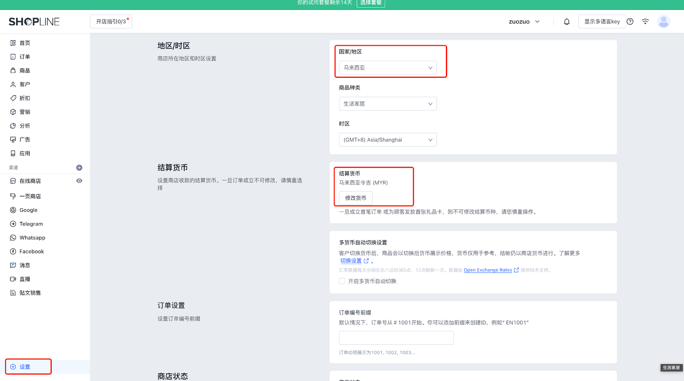Open the 设置 settings gear icon
The image size is (684, 381).
click(x=13, y=367)
